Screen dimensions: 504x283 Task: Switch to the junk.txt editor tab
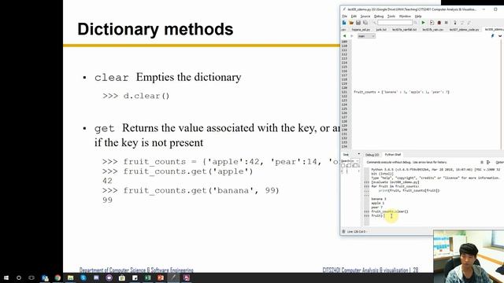pos(381,30)
